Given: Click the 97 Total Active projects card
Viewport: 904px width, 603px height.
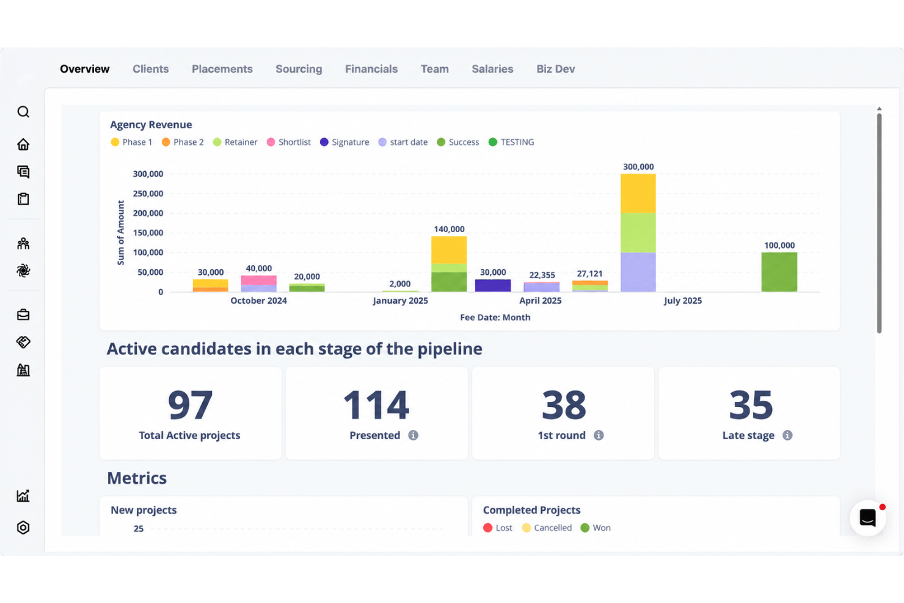Looking at the screenshot, I should click(191, 413).
